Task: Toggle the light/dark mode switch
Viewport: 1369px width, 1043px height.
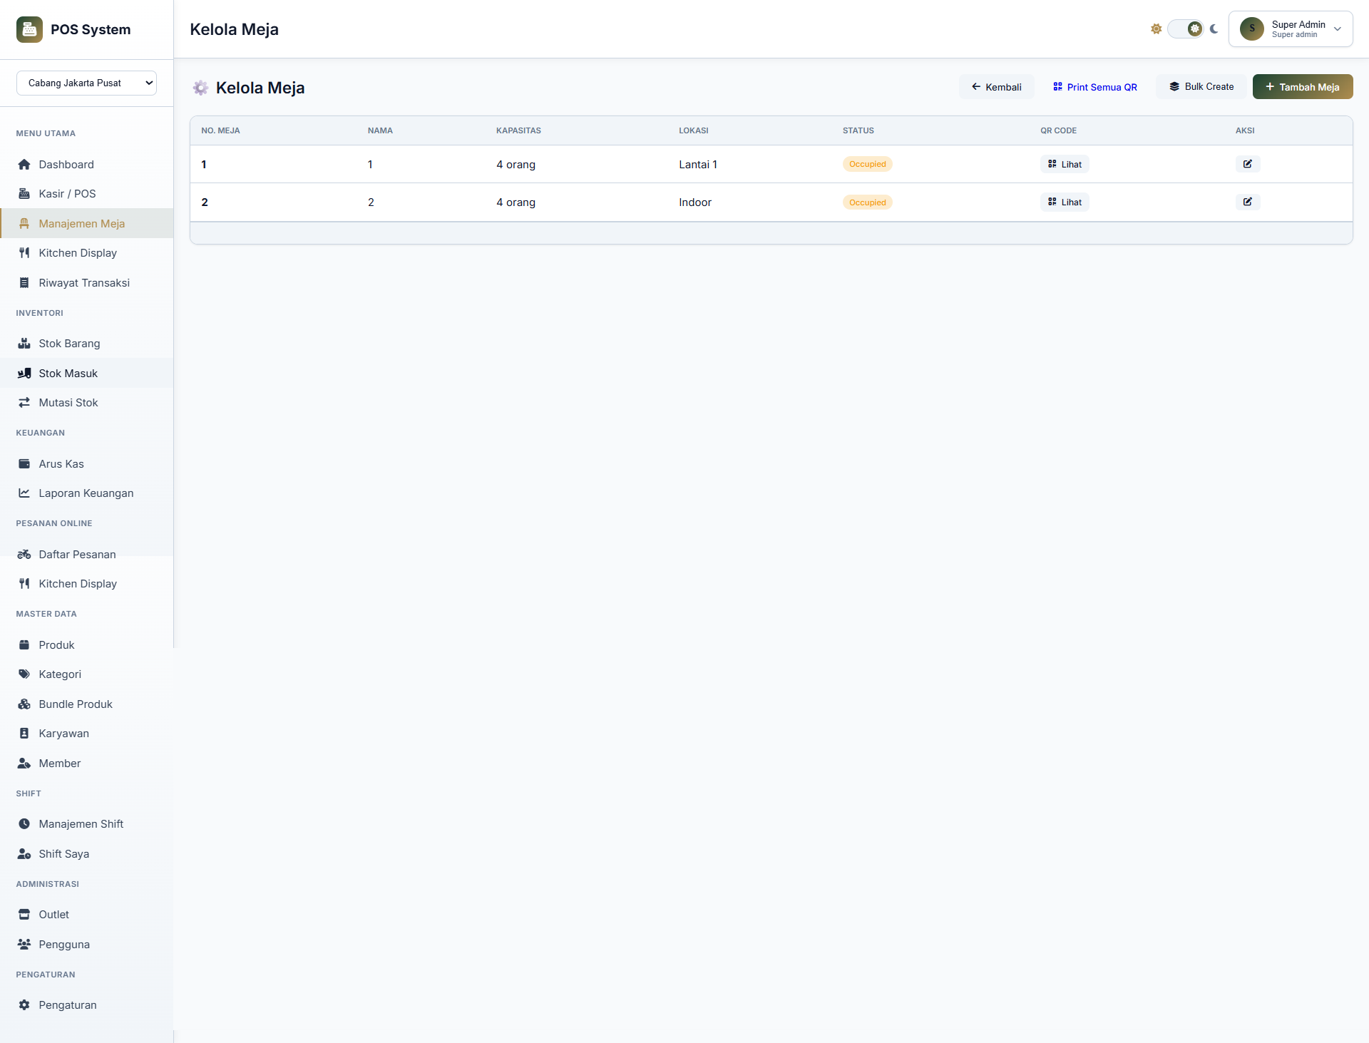Action: pos(1186,29)
